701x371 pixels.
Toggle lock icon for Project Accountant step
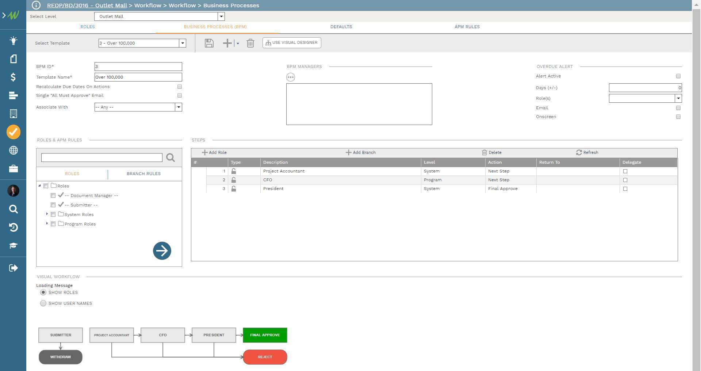tap(234, 171)
